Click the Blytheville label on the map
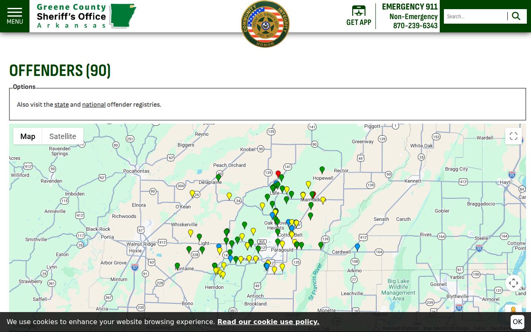The image size is (531, 332). coord(458,296)
